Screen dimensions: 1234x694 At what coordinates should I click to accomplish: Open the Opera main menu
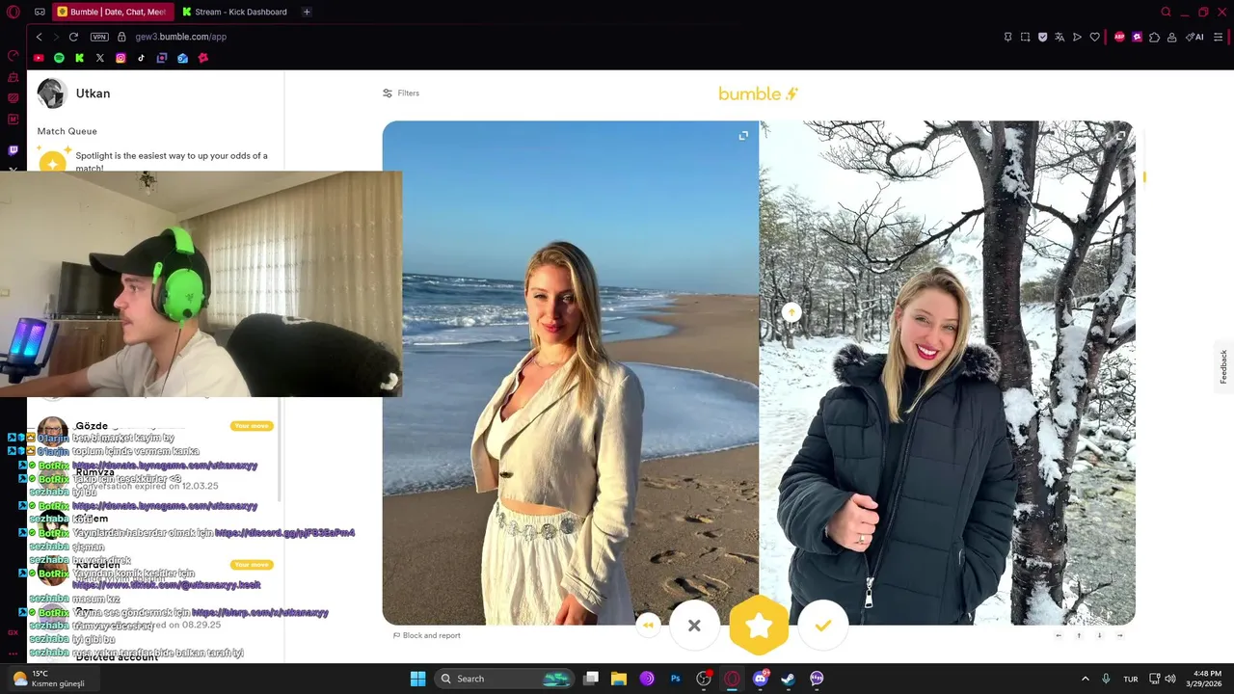[x=13, y=12]
